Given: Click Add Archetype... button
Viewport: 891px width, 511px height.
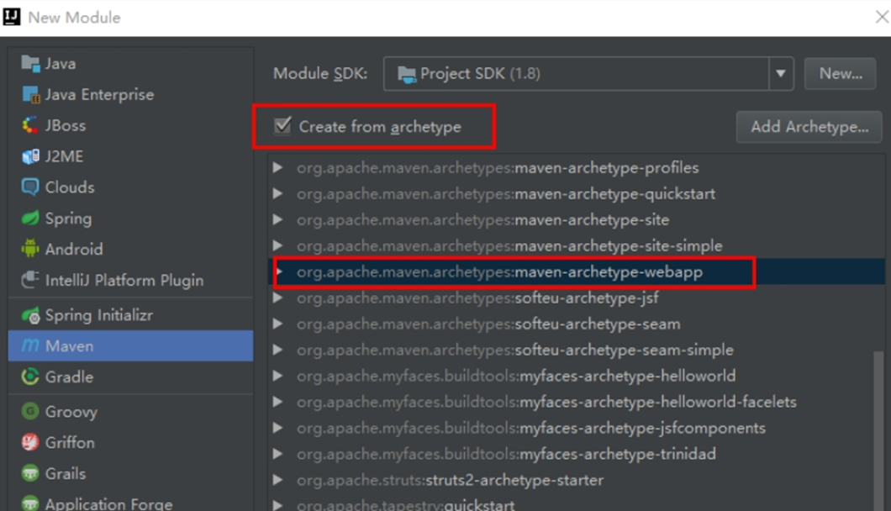Looking at the screenshot, I should [x=809, y=127].
